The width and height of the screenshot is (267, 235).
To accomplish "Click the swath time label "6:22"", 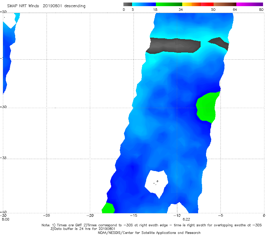I will 186,219.
